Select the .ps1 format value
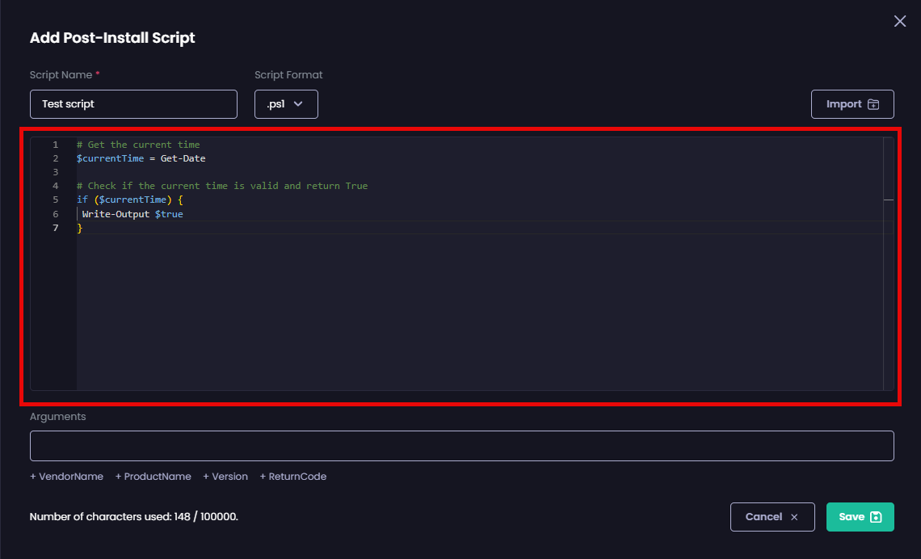This screenshot has height=559, width=921. (275, 103)
